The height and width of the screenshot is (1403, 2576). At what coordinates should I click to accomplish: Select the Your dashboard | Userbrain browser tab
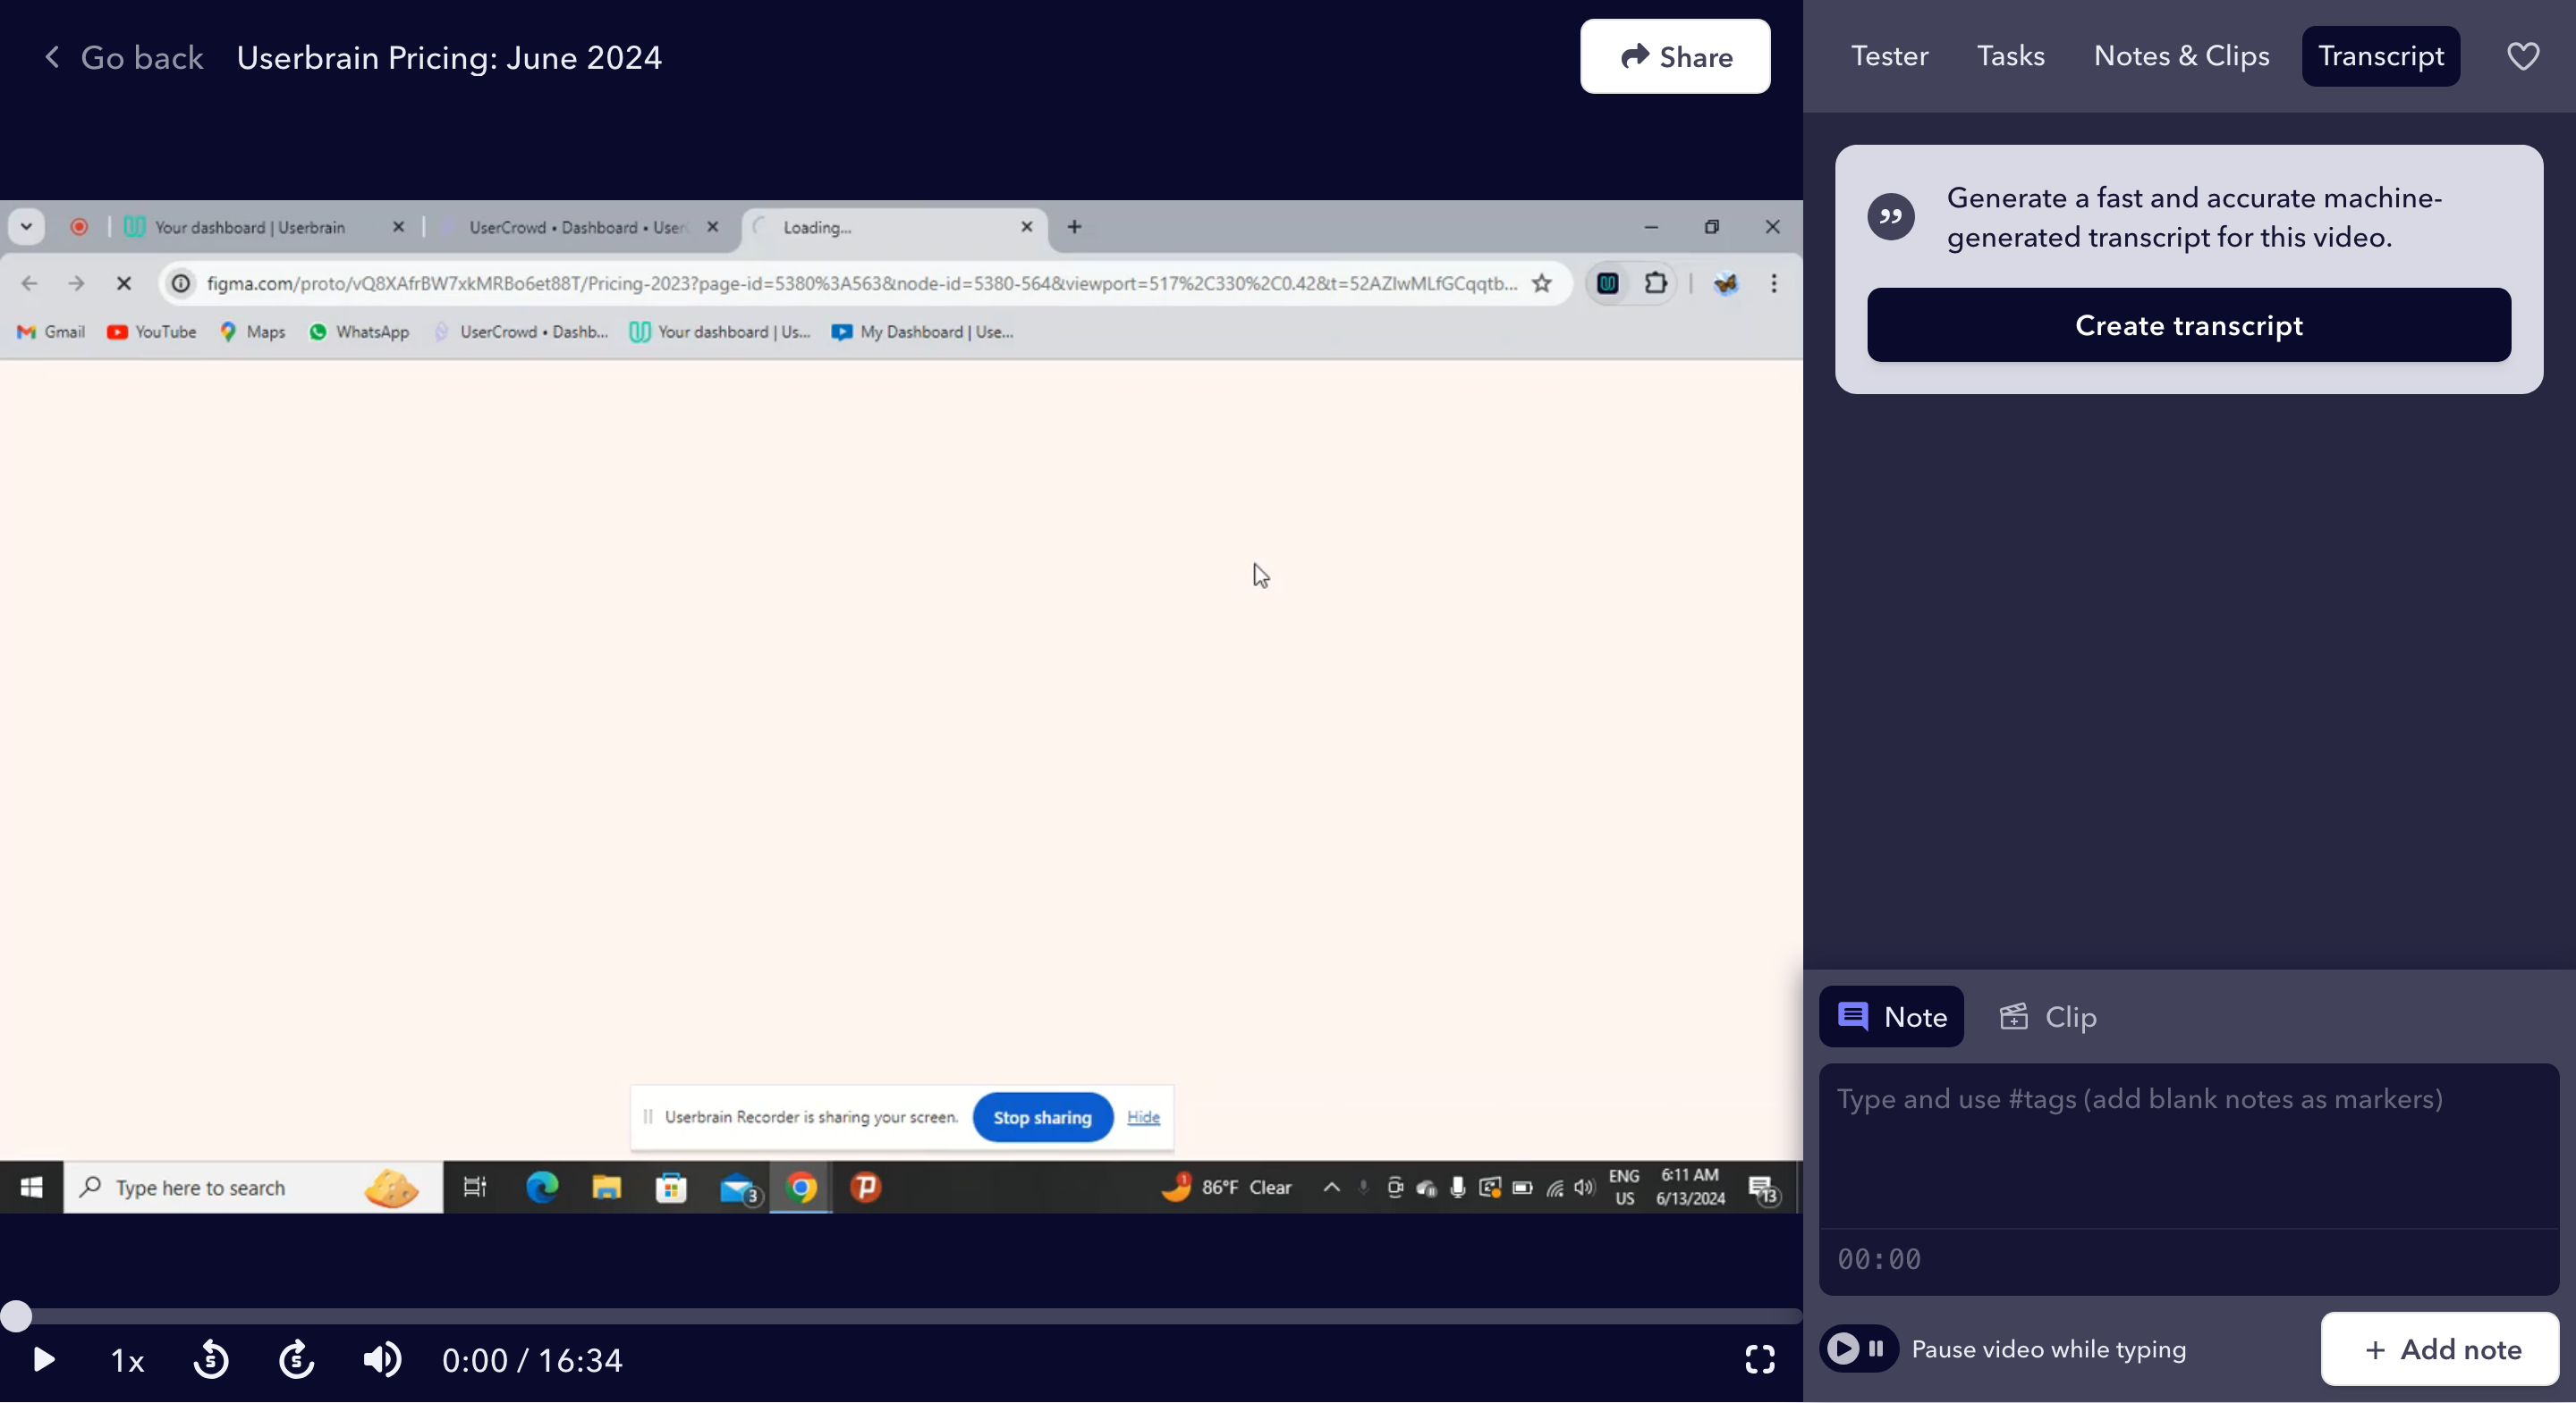264,227
